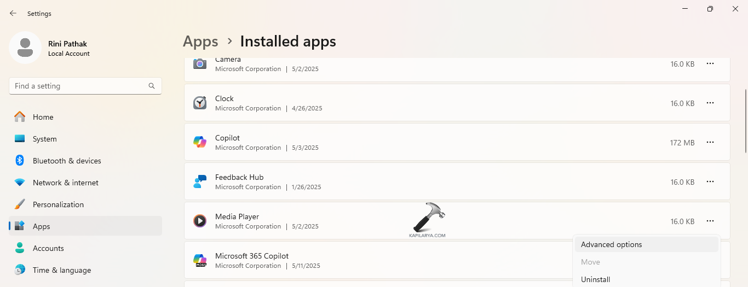Click the Clock app icon
This screenshot has width=748, height=287.
[x=200, y=103]
